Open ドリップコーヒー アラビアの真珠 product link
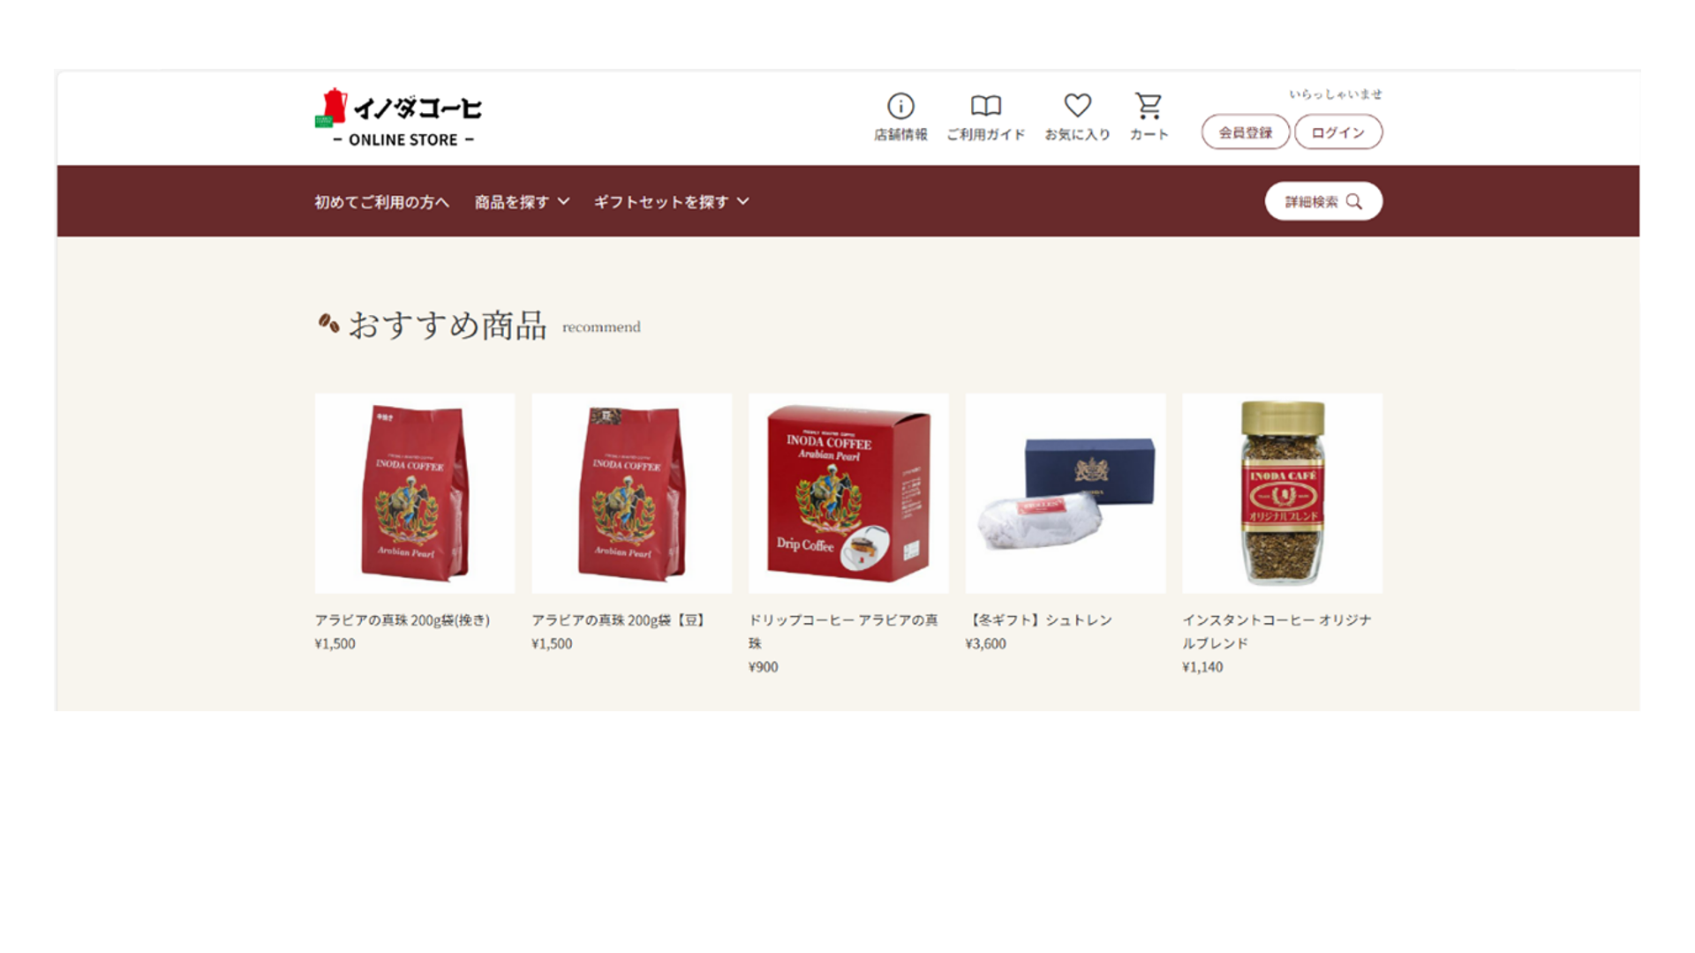This screenshot has height=953, width=1695. 843,631
